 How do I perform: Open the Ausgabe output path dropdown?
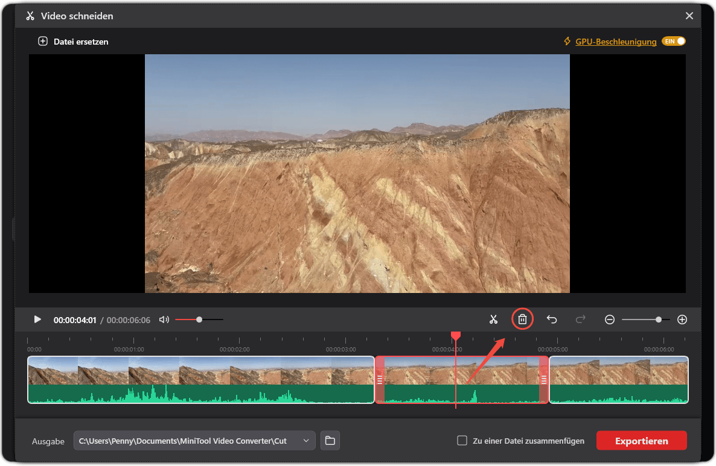point(194,441)
